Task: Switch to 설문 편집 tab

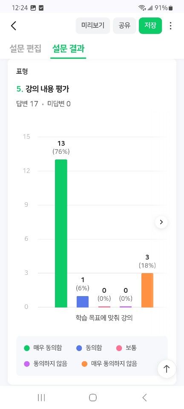Action: tap(25, 49)
